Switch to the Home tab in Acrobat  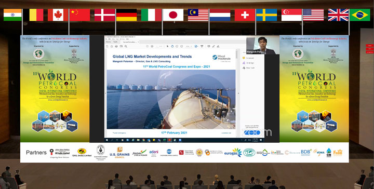pos(109,42)
